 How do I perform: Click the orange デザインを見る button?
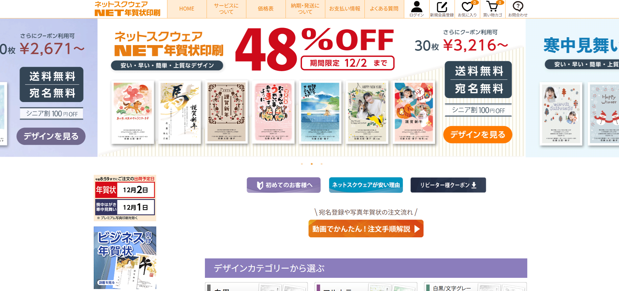pos(478,135)
